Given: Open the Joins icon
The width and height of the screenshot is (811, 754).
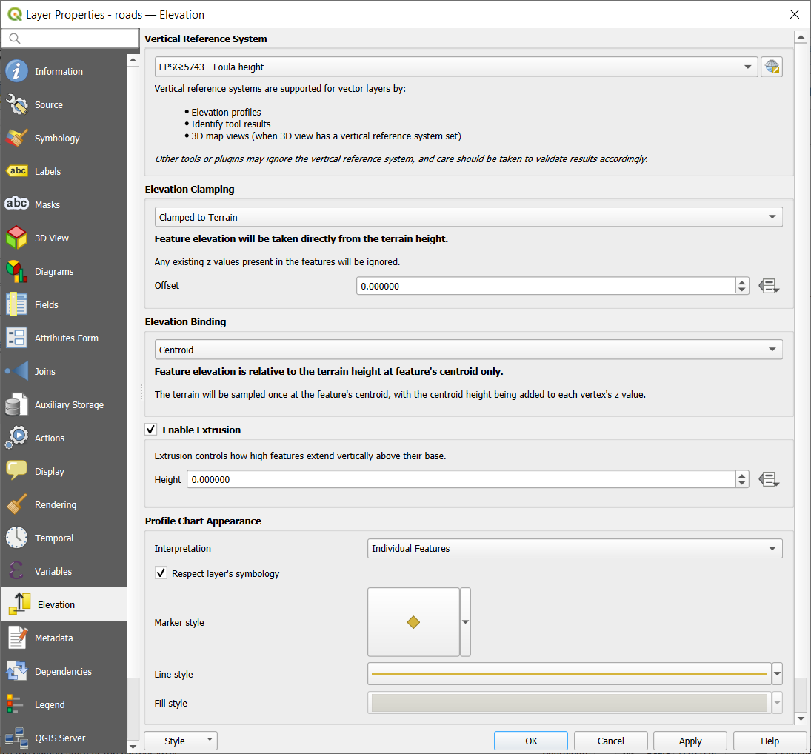Looking at the screenshot, I should 16,371.
